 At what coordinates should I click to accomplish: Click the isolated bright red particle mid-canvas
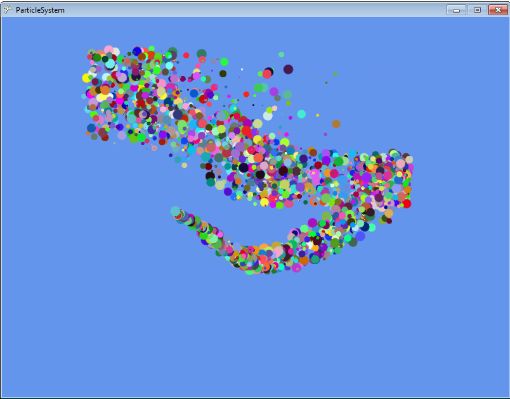point(246,94)
